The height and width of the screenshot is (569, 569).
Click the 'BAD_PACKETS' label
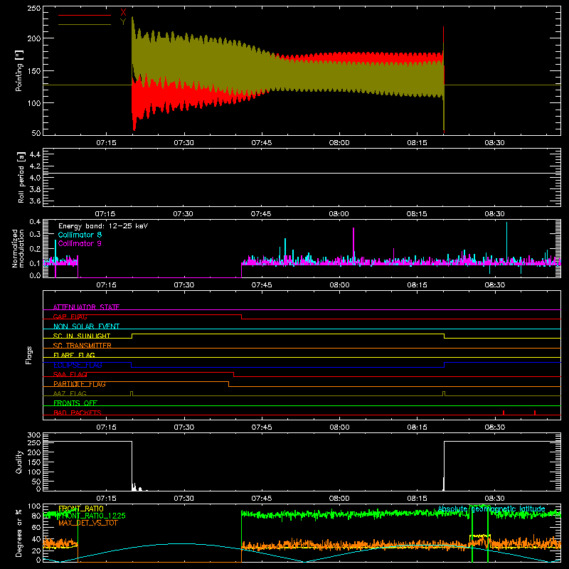78,413
